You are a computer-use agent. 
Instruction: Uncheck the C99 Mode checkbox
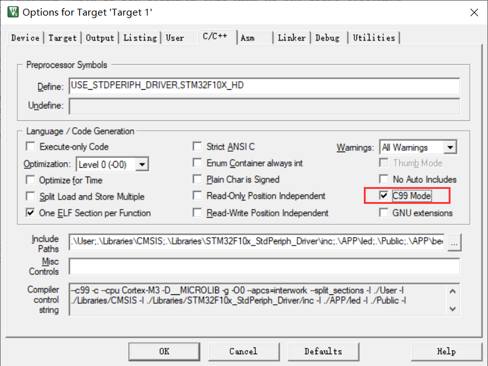pos(384,196)
